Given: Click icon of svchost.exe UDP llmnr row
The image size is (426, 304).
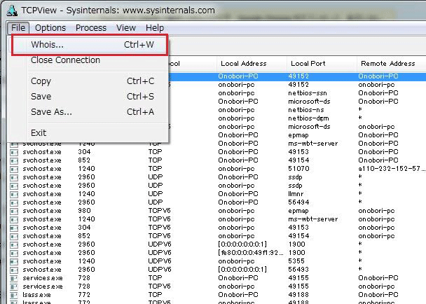Looking at the screenshot, I should tap(14, 195).
